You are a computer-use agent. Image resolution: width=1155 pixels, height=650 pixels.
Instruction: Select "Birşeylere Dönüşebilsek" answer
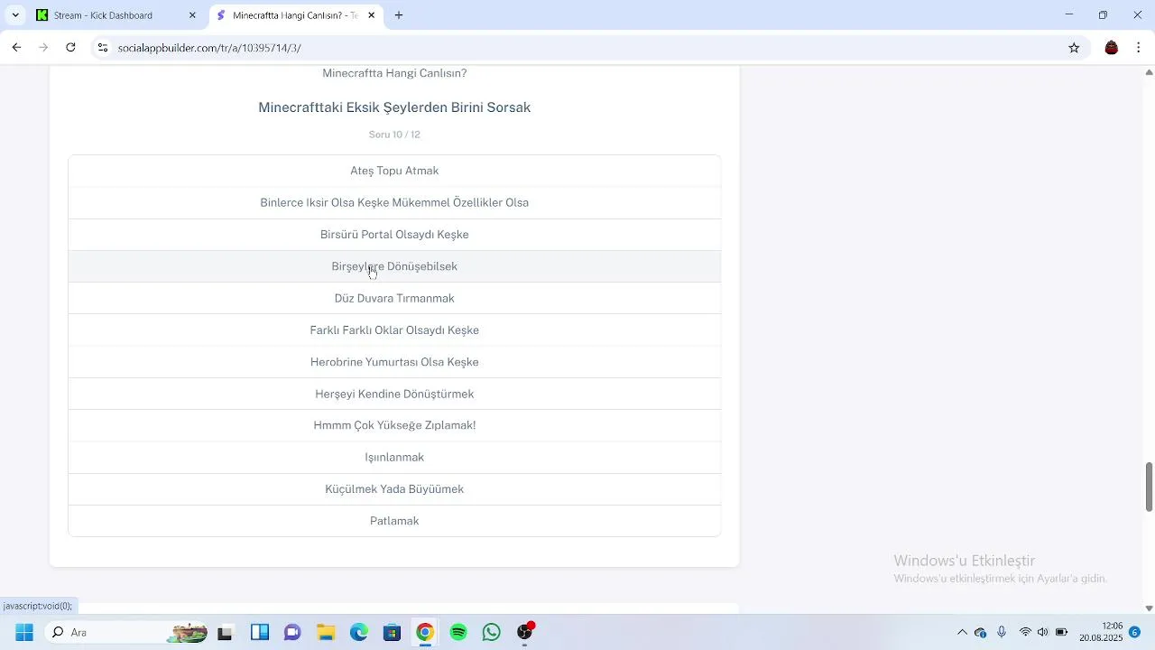coord(394,266)
